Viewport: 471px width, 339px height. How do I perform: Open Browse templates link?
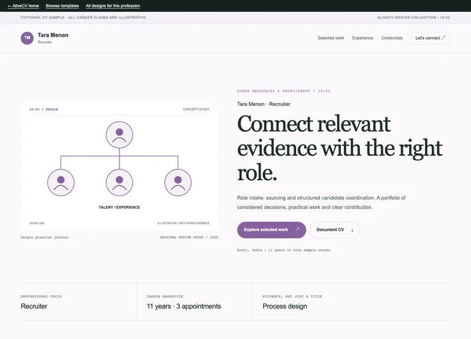(62, 6)
